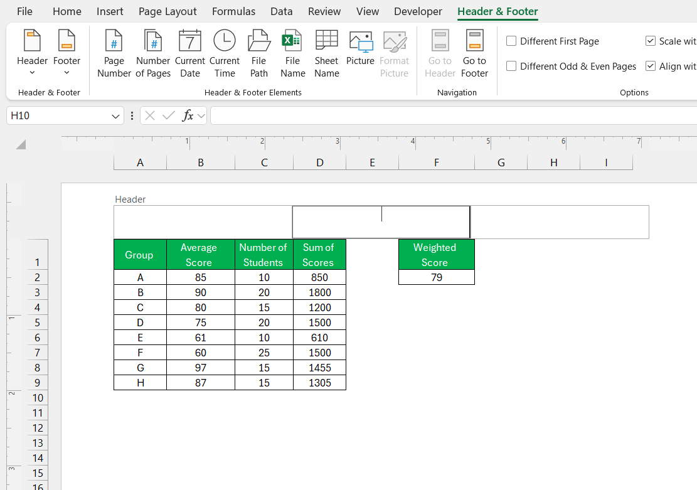Open the Header dropdown button

(x=32, y=53)
